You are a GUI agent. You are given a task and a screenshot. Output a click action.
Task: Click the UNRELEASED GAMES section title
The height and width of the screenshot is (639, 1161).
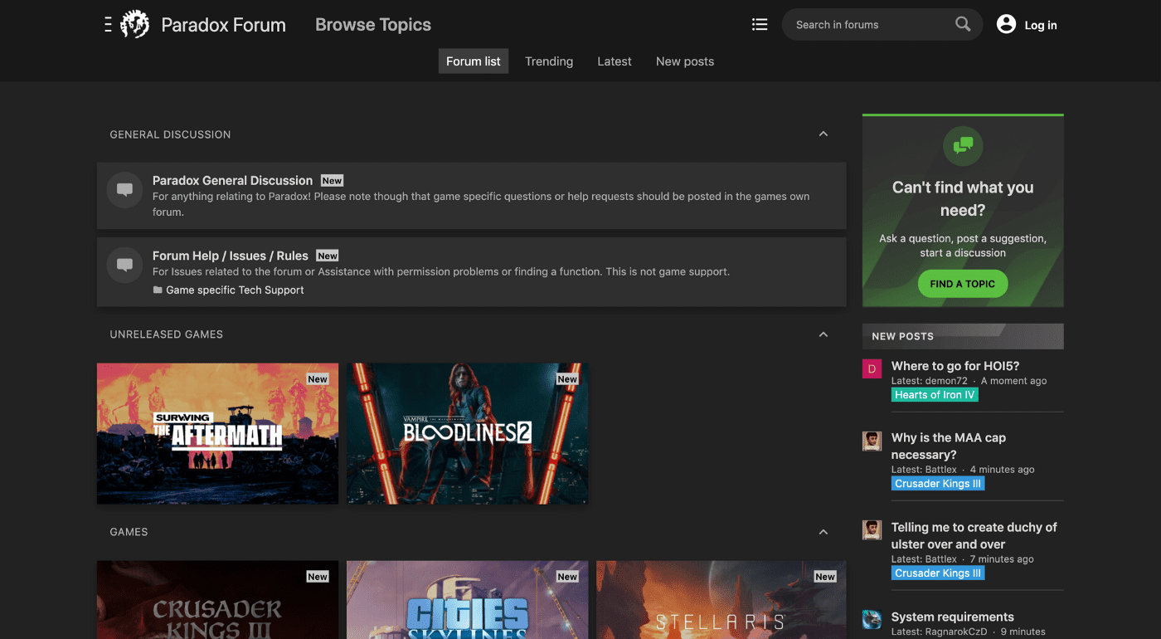(167, 334)
